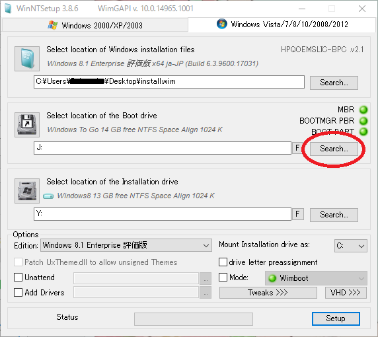
Task: Toggle drive letter preassignment checkbox
Action: coord(223,262)
